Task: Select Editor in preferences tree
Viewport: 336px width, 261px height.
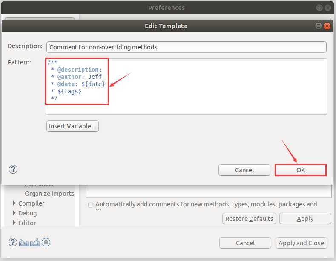Action: point(27,223)
